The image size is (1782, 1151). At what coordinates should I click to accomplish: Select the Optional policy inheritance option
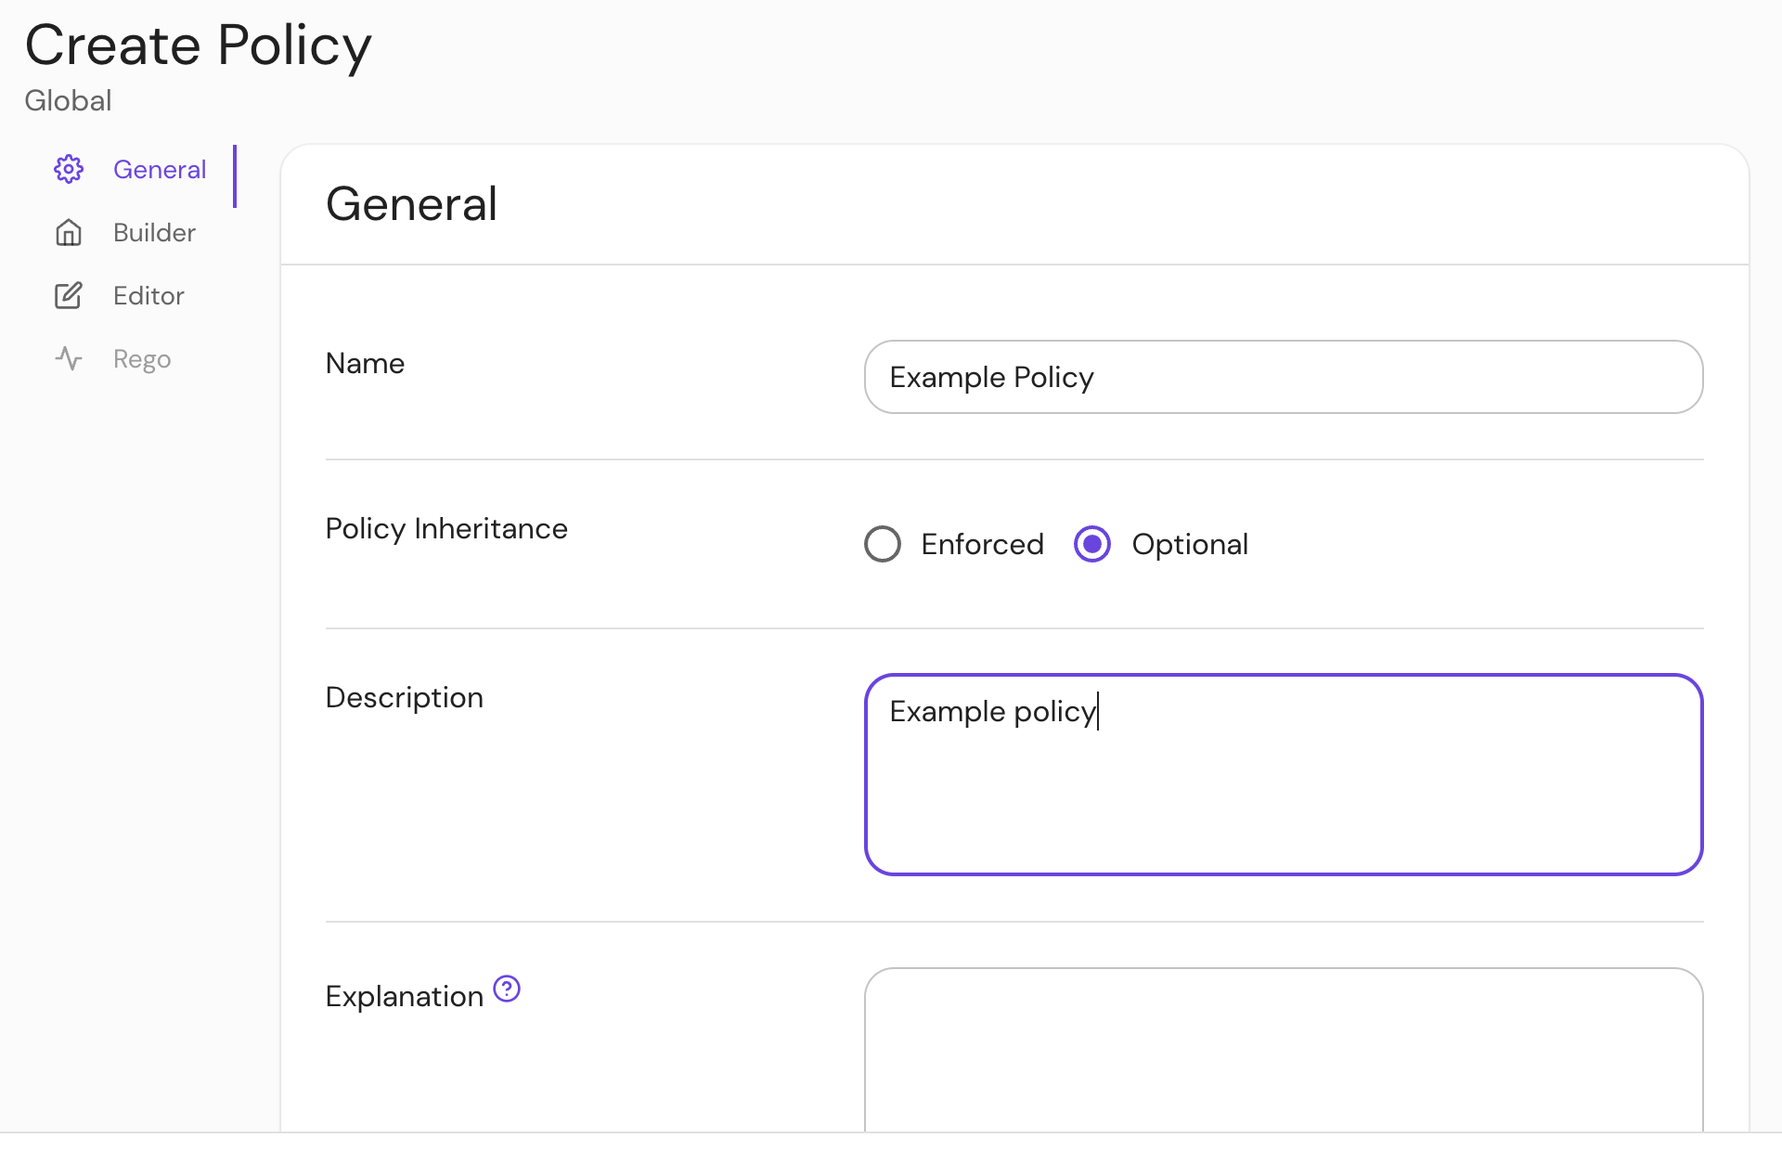coord(1091,544)
